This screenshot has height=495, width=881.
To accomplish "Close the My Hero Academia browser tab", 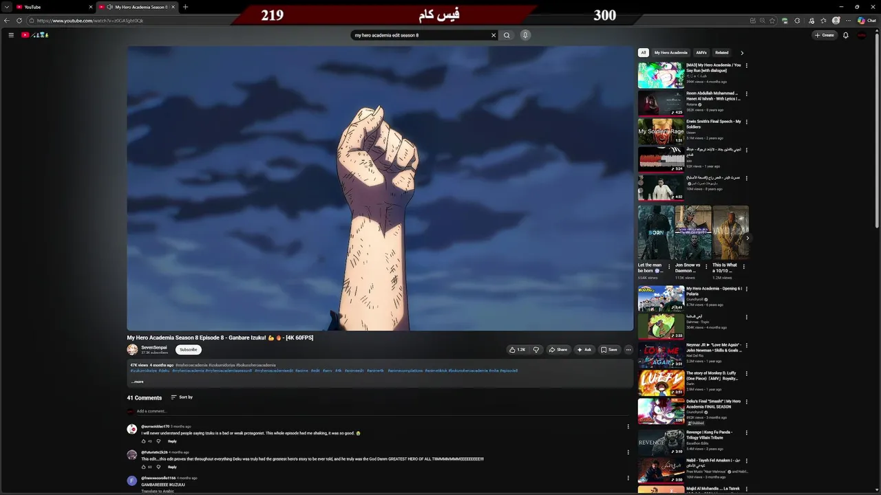I will coord(173,7).
